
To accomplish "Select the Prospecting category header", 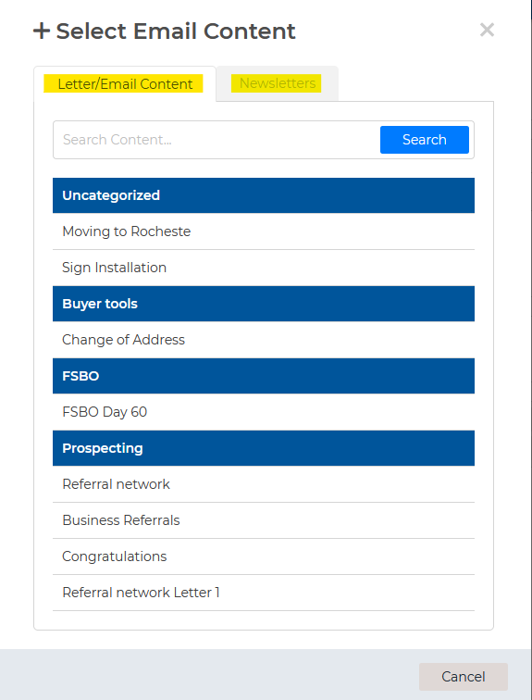I will [x=264, y=448].
